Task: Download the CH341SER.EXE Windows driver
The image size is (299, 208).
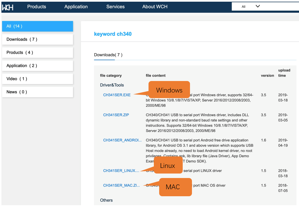Action: click(117, 95)
